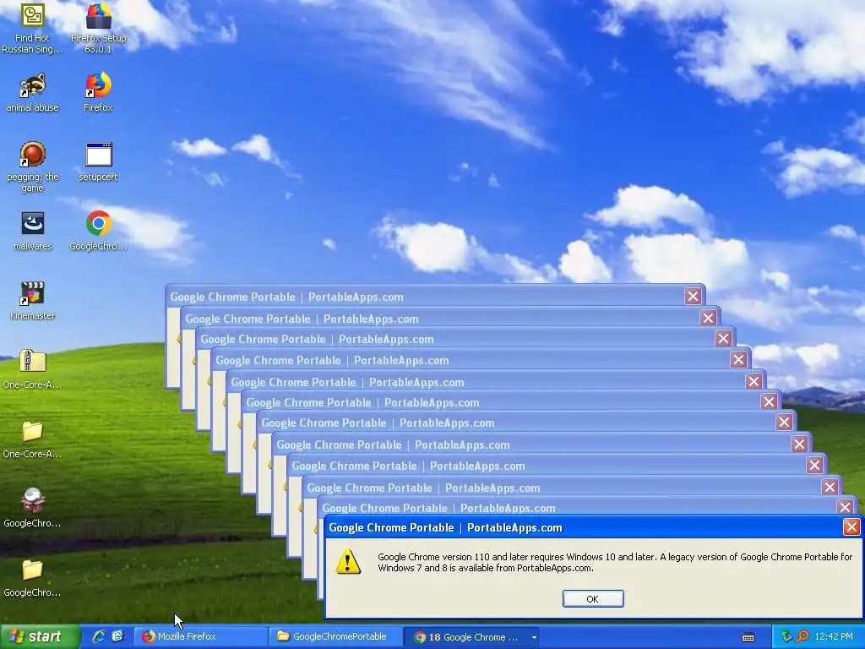Image resolution: width=865 pixels, height=649 pixels.
Task: Click the network/safely-remove tray icon
Action: pos(786,637)
